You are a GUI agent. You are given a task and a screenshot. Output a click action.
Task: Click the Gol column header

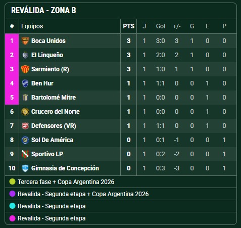160,26
